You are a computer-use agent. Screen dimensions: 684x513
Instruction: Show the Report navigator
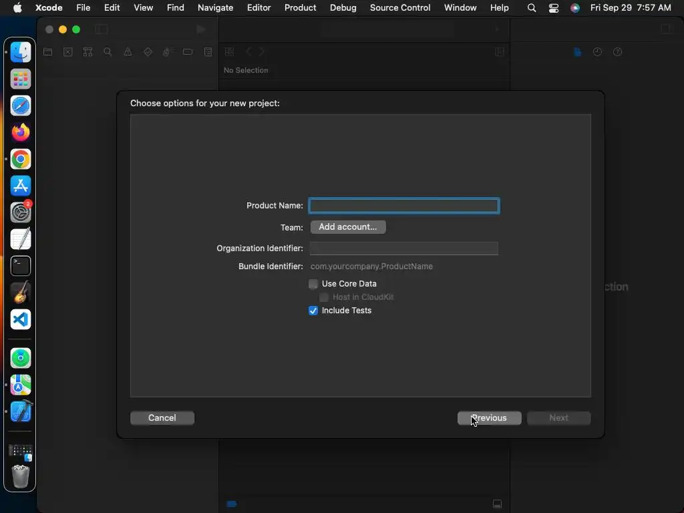point(208,52)
